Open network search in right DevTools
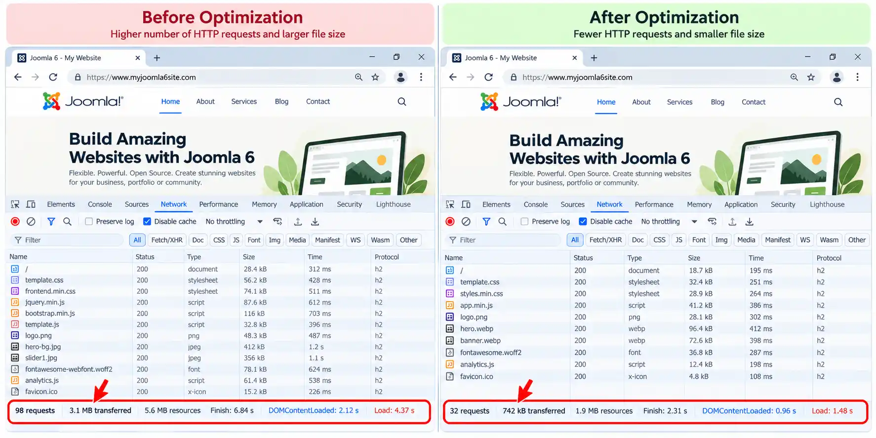Viewport: 876px width, 438px height. coord(503,221)
